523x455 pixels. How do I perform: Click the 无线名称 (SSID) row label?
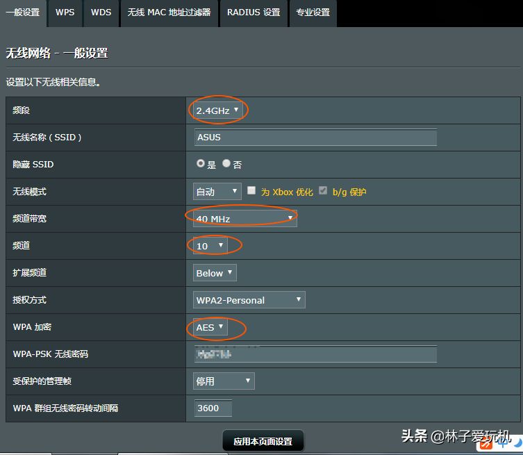pos(47,138)
